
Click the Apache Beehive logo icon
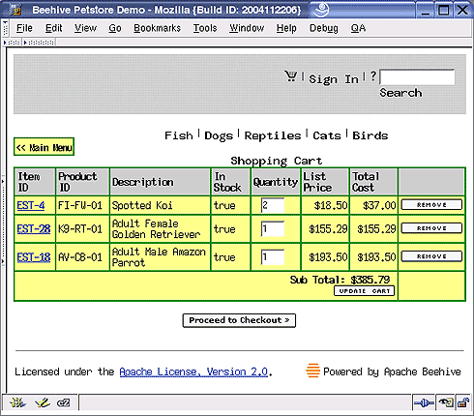click(312, 371)
